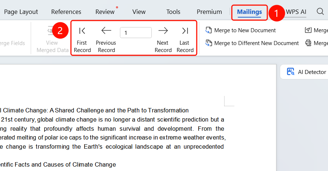328x171 pixels.
Task: Open the Tools tab
Action: pos(173,12)
